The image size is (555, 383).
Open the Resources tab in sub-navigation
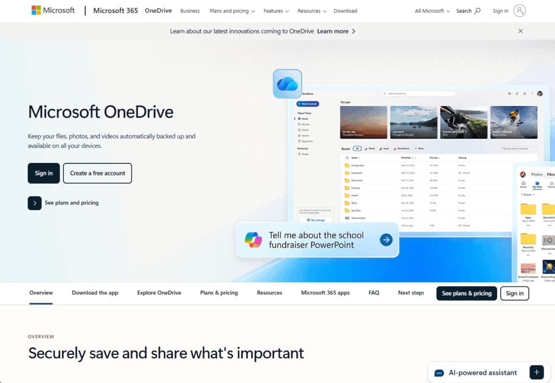pyautogui.click(x=269, y=293)
